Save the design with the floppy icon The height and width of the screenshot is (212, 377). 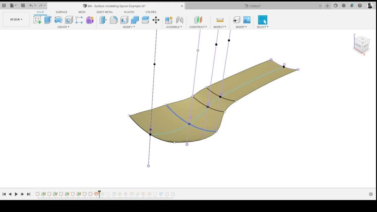pyautogui.click(x=23, y=6)
